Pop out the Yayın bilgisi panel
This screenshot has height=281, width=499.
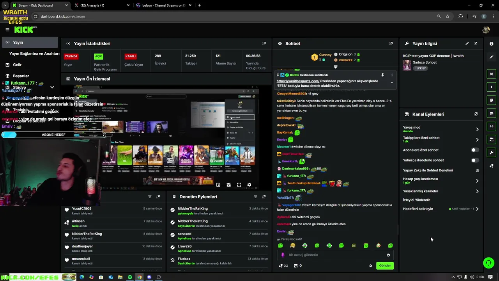476,44
